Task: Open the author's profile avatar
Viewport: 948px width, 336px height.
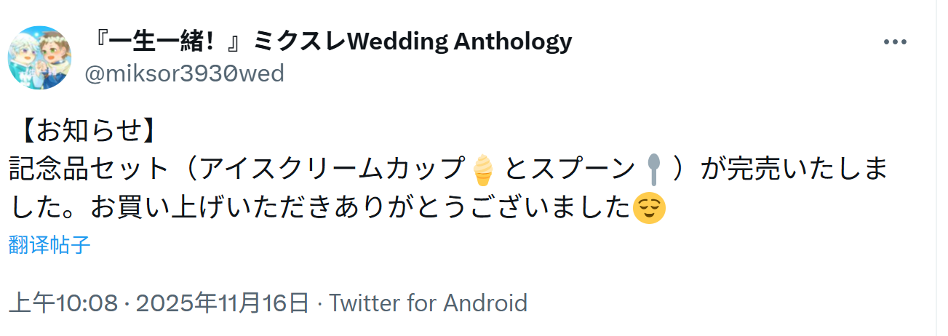Action: [39, 57]
